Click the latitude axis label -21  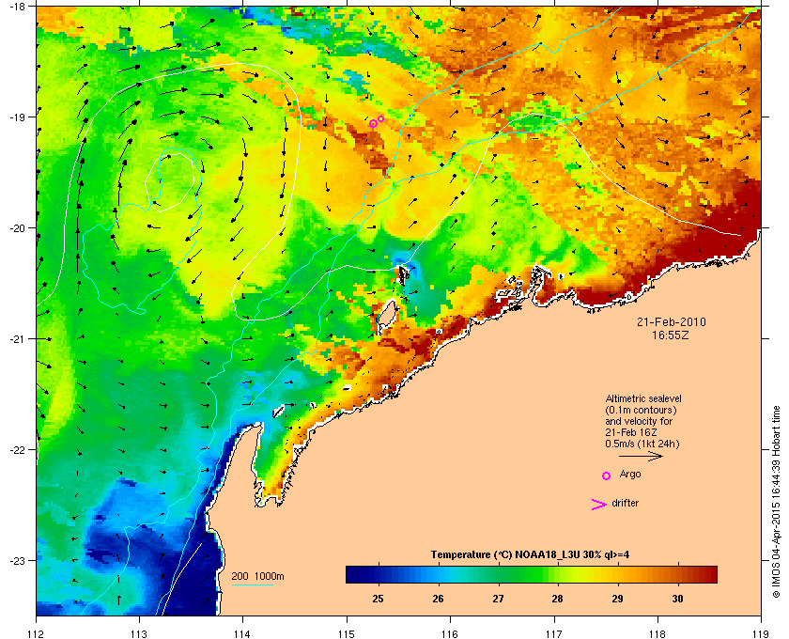17,339
